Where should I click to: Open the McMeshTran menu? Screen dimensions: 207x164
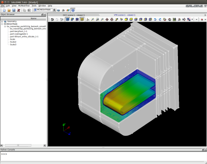point(24,6)
